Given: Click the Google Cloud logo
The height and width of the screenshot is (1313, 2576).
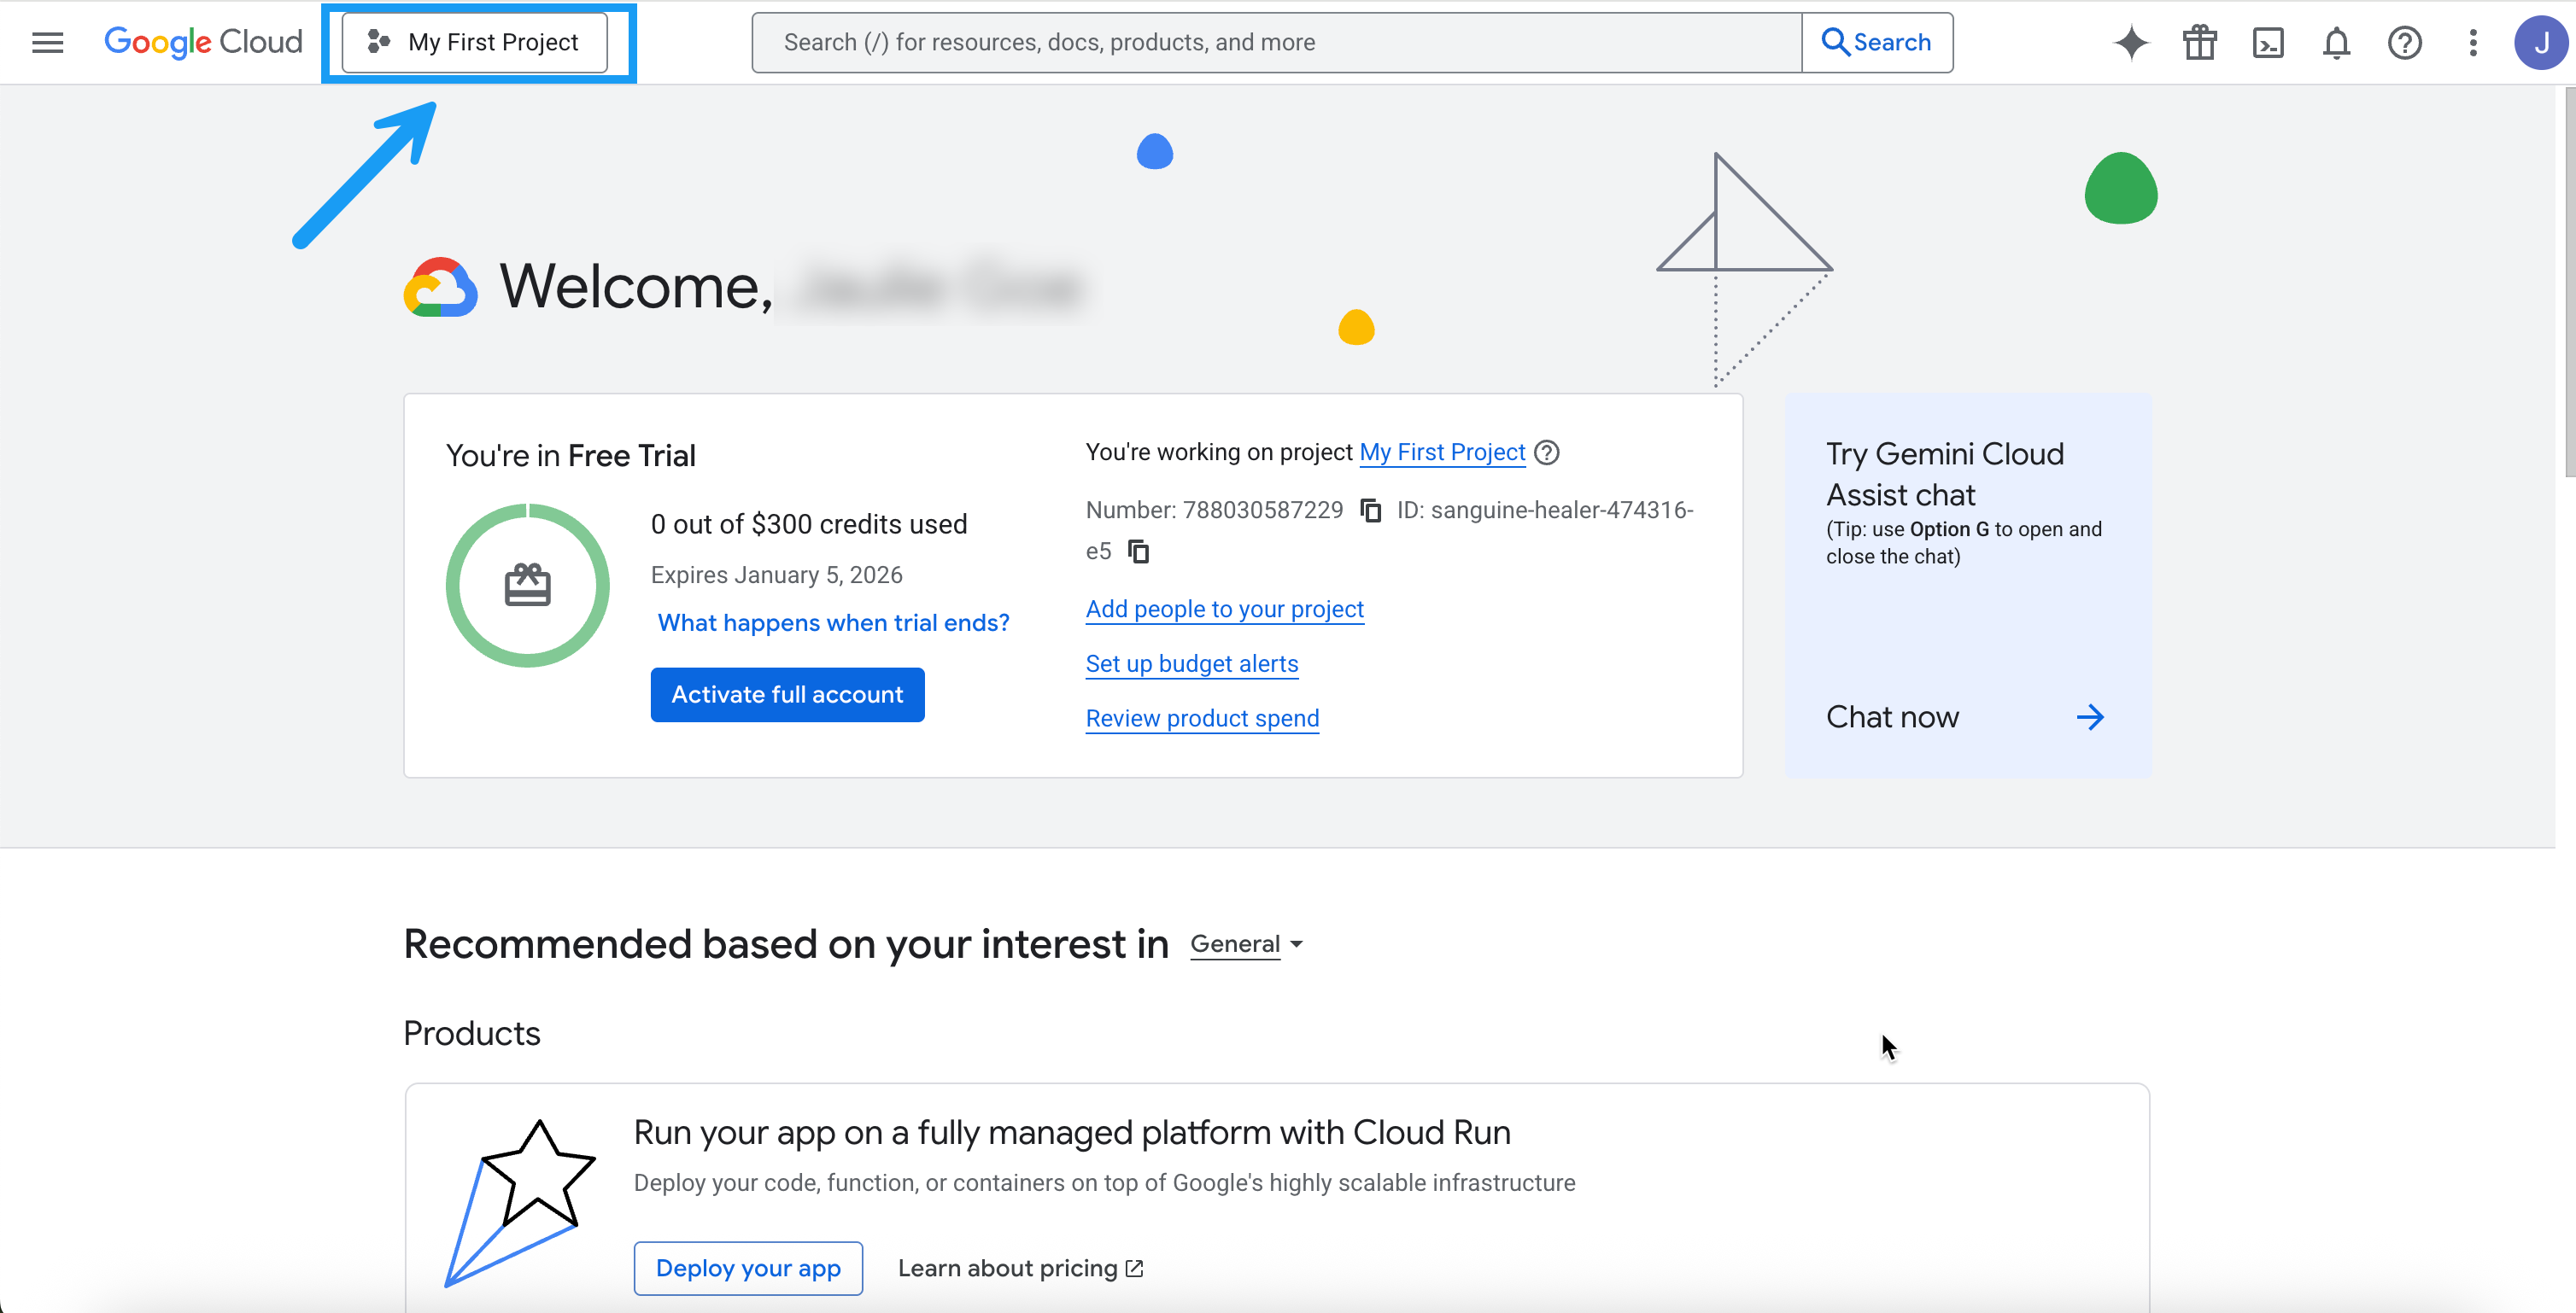Looking at the screenshot, I should click(203, 42).
